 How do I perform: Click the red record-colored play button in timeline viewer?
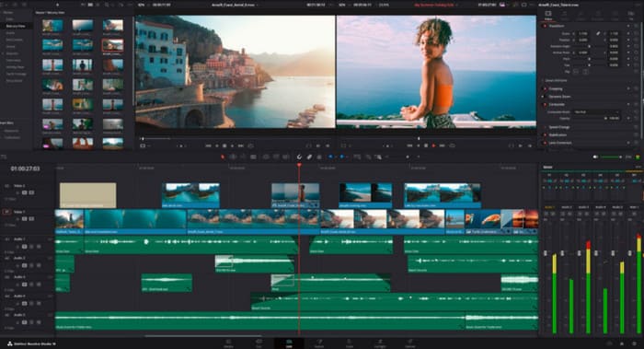[x=433, y=145]
